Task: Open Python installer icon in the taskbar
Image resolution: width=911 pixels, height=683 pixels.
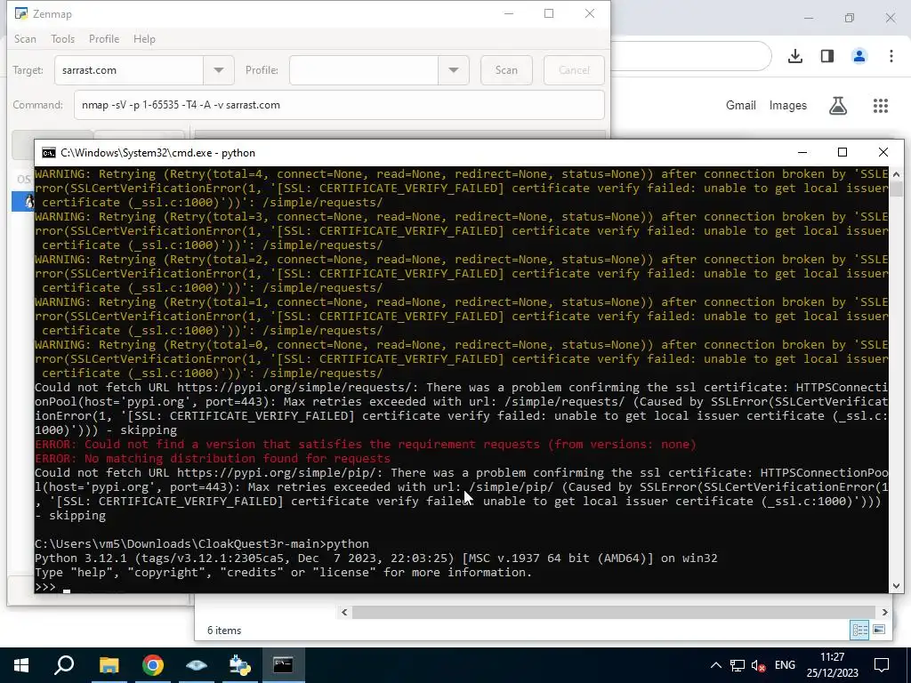Action: click(x=240, y=665)
